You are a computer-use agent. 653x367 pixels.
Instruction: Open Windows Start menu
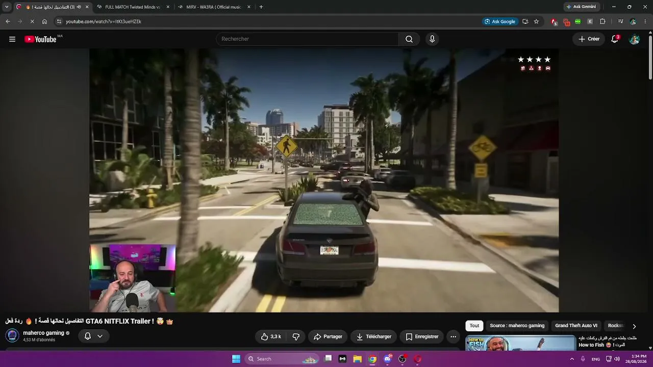coord(236,359)
